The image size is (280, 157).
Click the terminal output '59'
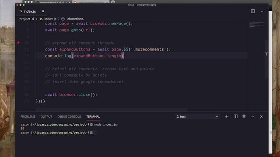pyautogui.click(x=22, y=129)
